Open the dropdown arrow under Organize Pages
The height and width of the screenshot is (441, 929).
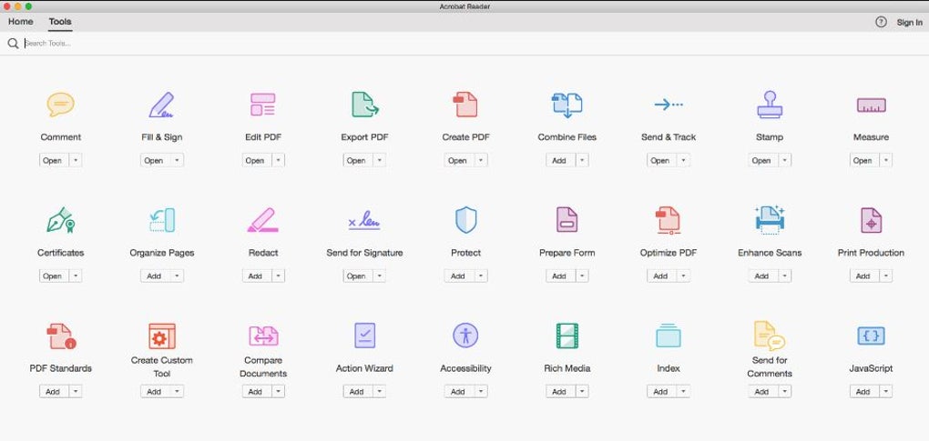178,276
